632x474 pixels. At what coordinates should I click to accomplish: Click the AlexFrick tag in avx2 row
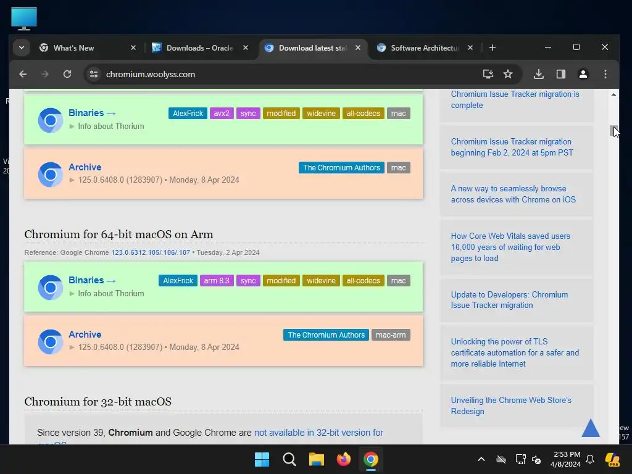point(188,114)
